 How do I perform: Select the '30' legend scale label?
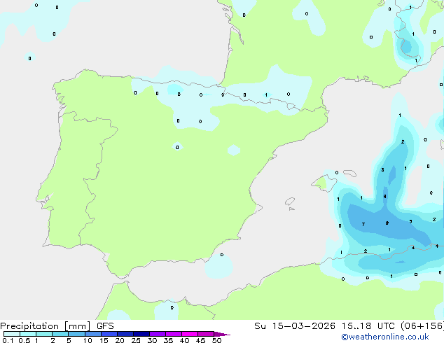pyautogui.click(x=152, y=340)
